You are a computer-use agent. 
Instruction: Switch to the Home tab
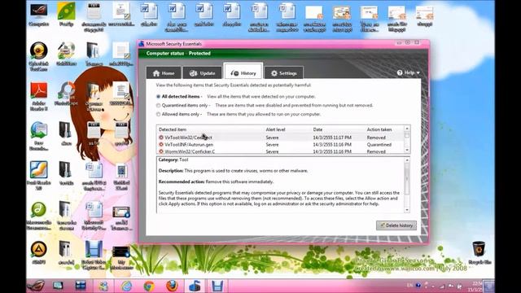tap(164, 73)
